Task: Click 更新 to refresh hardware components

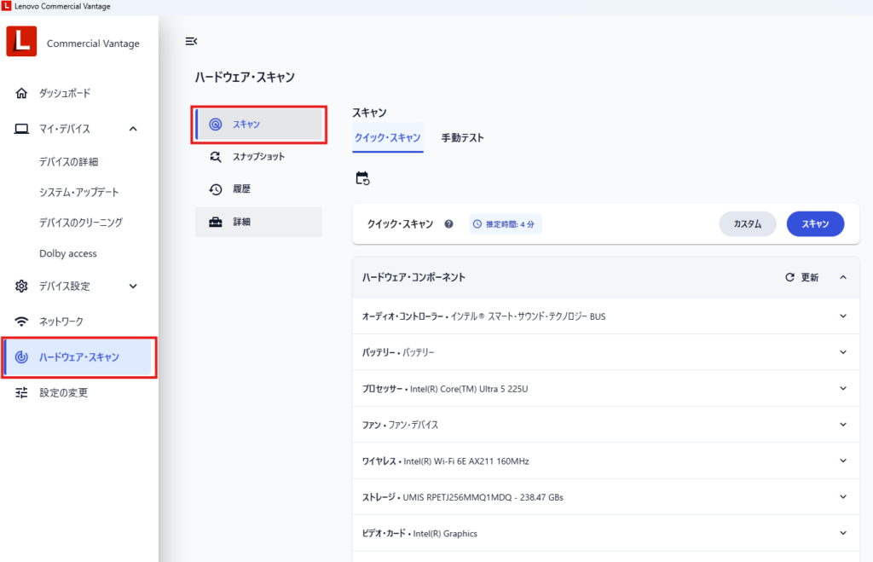Action: click(801, 277)
